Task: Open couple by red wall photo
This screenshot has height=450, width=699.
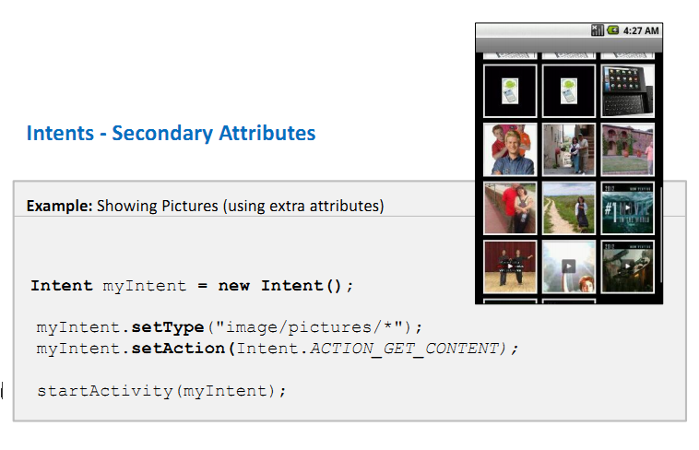Action: (510, 208)
